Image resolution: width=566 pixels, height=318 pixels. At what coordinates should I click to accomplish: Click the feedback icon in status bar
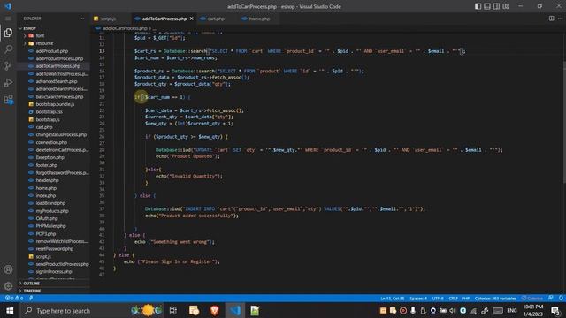550,299
